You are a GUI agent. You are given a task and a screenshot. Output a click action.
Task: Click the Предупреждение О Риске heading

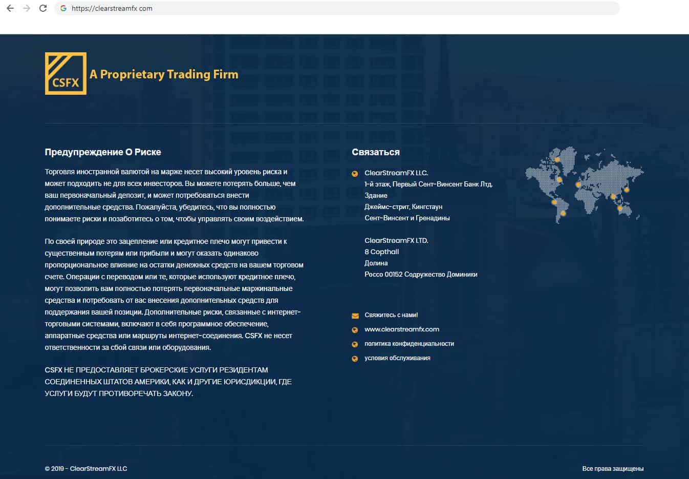(x=103, y=152)
